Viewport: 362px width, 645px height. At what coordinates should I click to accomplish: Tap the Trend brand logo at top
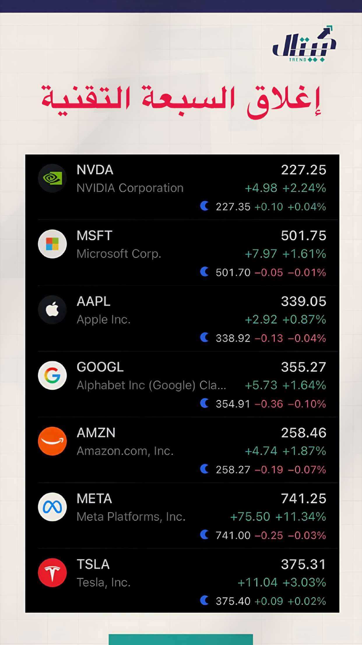pos(304,44)
